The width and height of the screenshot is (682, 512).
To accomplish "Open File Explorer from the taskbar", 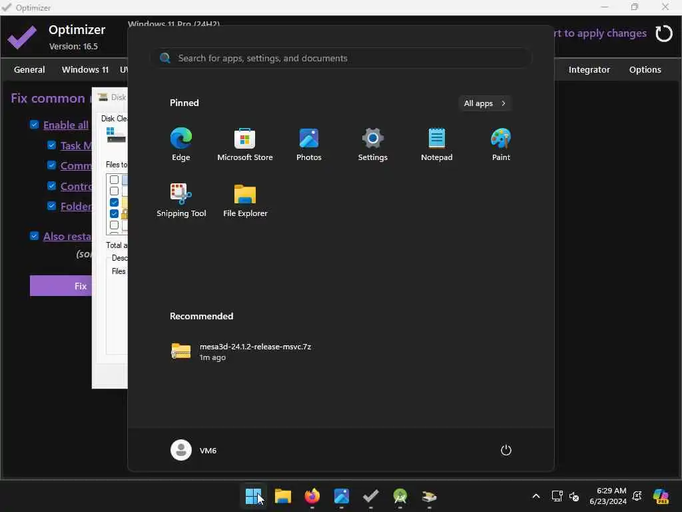I will coord(282,496).
